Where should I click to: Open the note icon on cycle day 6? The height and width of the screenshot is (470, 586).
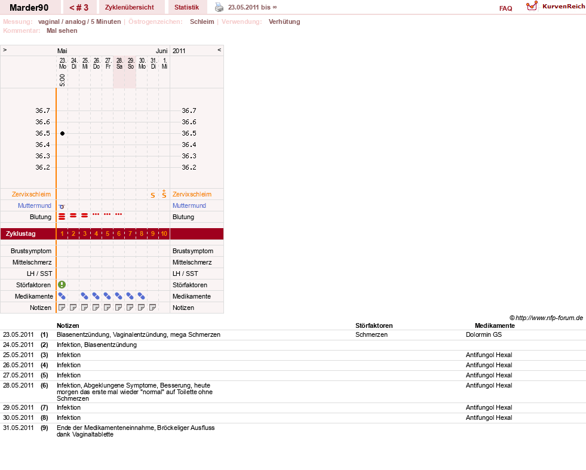pyautogui.click(x=118, y=308)
